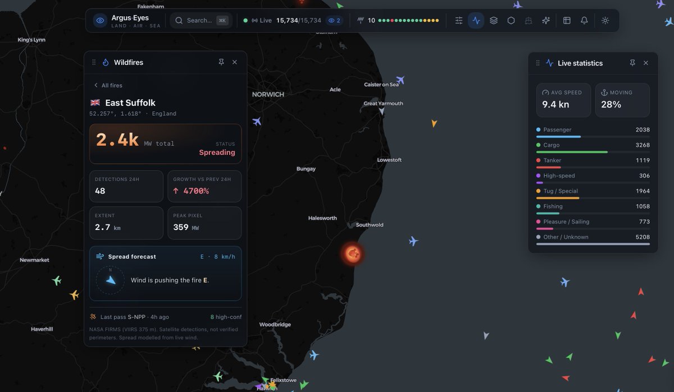The height and width of the screenshot is (392, 674).
Task: Click the orange aircraft icon south of Newmarket
Action: [74, 294]
